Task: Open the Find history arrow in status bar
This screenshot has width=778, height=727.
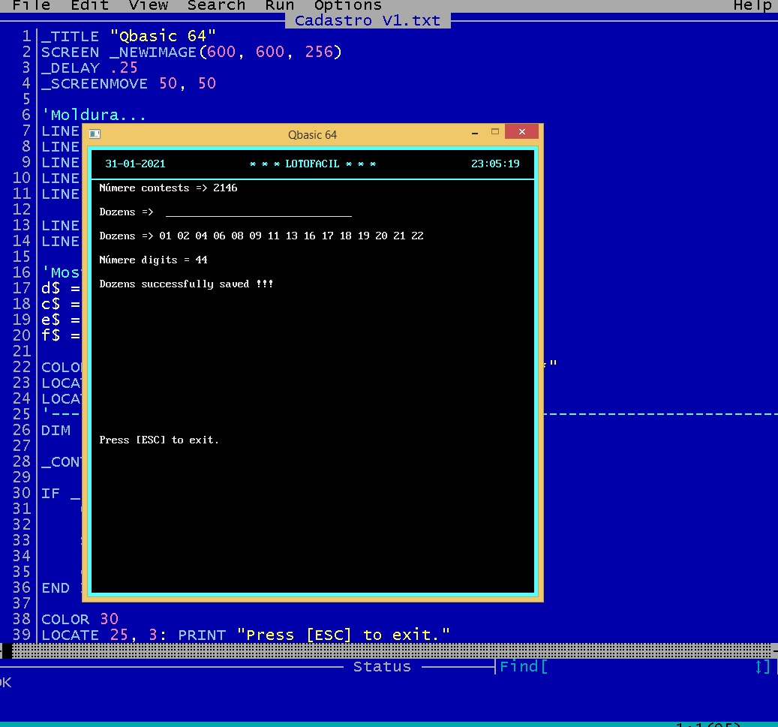Action: pos(762,666)
